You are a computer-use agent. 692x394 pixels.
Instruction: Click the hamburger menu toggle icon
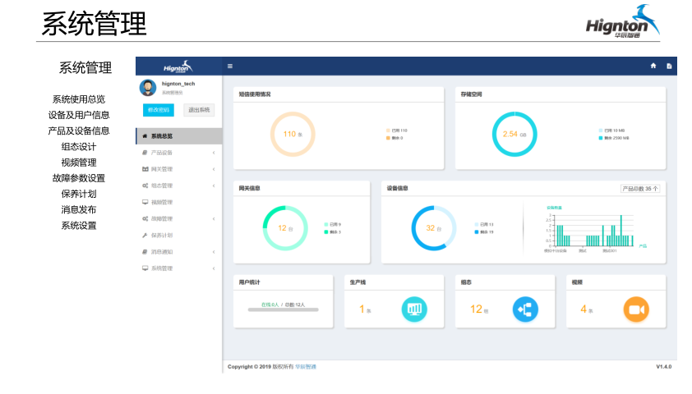230,66
